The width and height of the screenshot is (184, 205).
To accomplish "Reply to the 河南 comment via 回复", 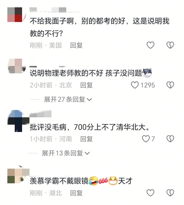I will [x=86, y=139].
